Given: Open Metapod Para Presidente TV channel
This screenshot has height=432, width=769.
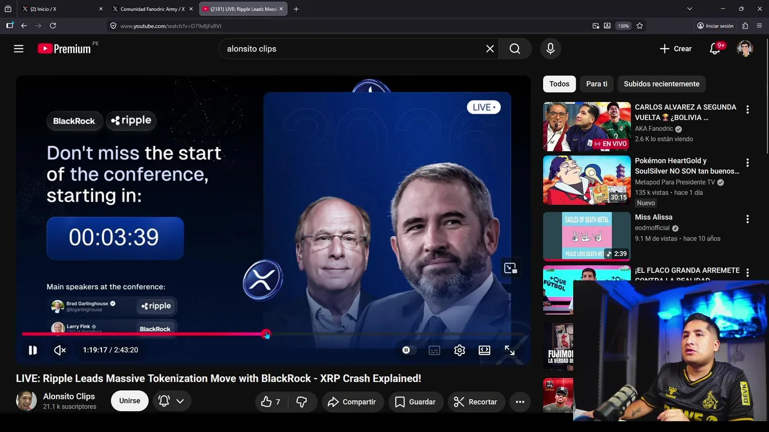Looking at the screenshot, I should point(675,182).
